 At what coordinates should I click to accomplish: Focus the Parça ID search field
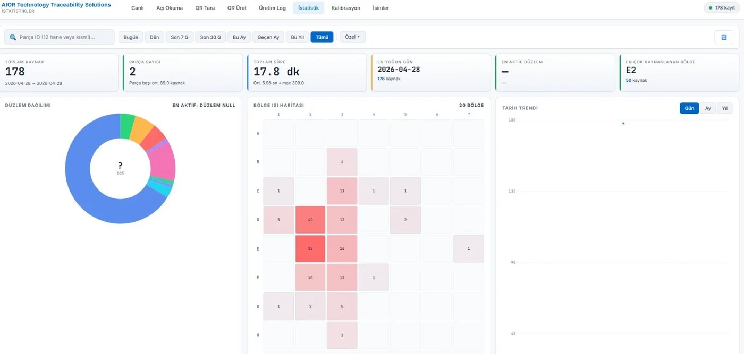[x=60, y=37]
